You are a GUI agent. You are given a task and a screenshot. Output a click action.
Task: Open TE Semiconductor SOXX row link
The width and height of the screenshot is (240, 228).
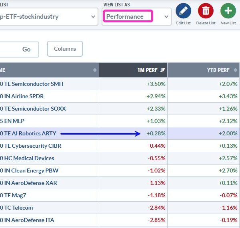click(33, 109)
